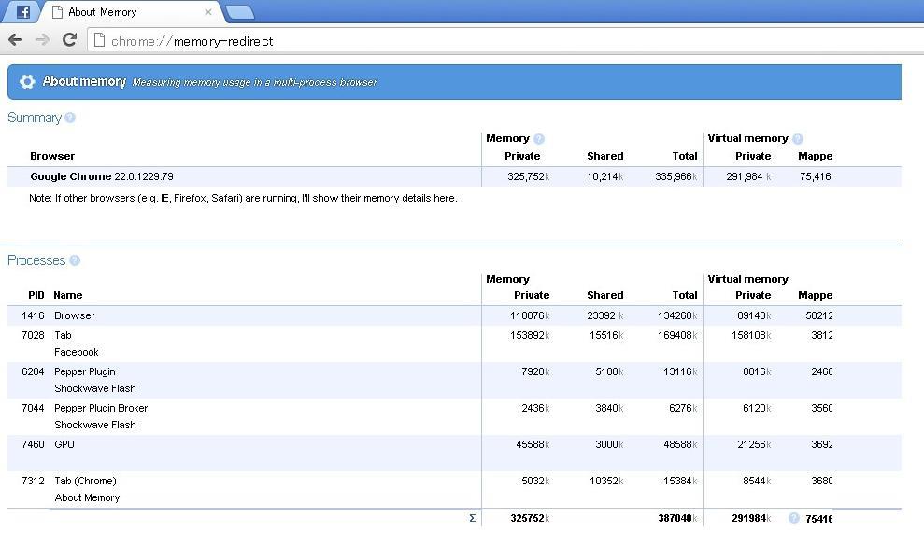Screen dimensions: 924x546
Task: Go back to the previous page
Action: point(15,39)
